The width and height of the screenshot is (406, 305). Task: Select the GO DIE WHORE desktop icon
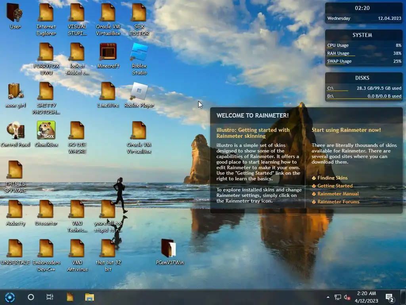(77, 137)
